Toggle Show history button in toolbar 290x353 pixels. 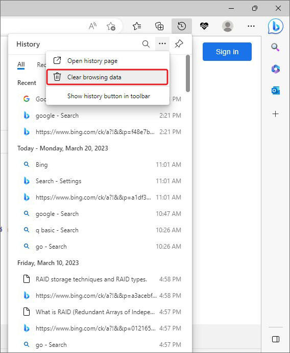point(107,96)
